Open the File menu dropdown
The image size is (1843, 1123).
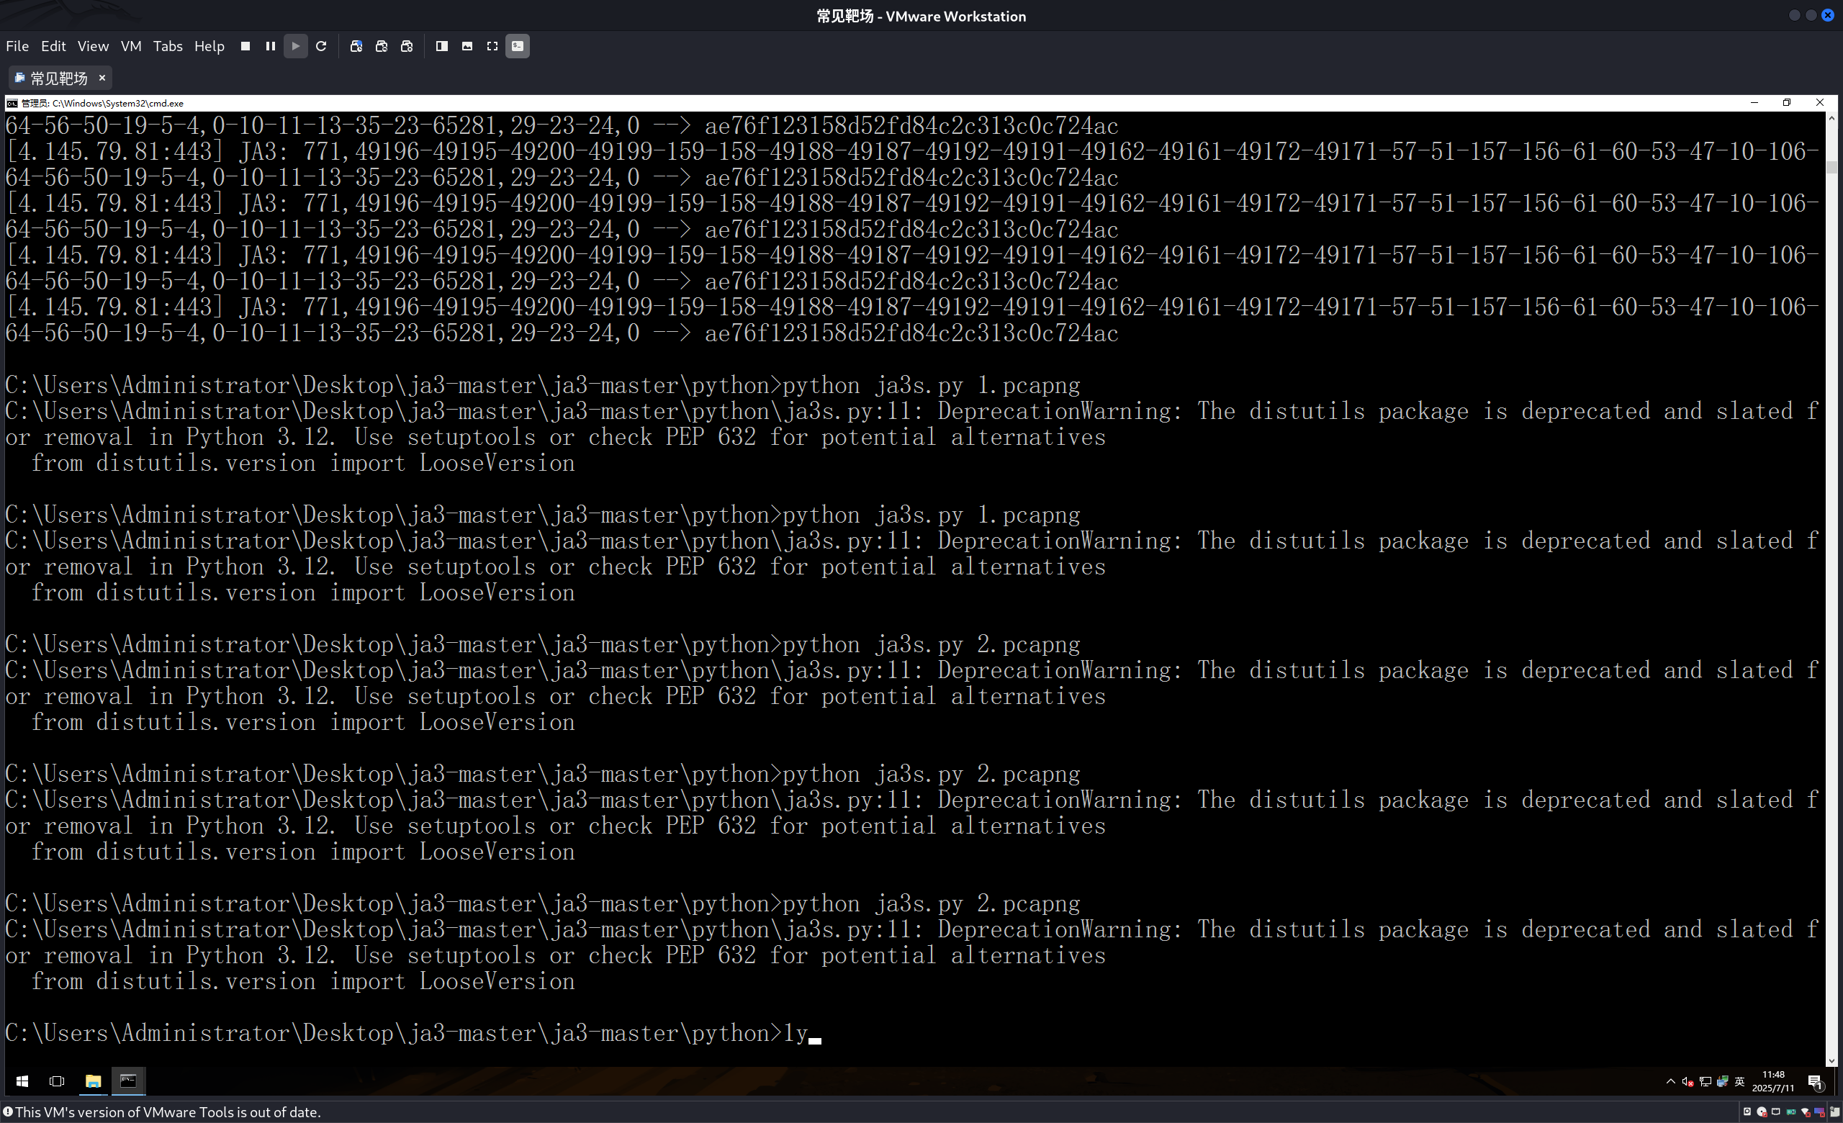[17, 46]
